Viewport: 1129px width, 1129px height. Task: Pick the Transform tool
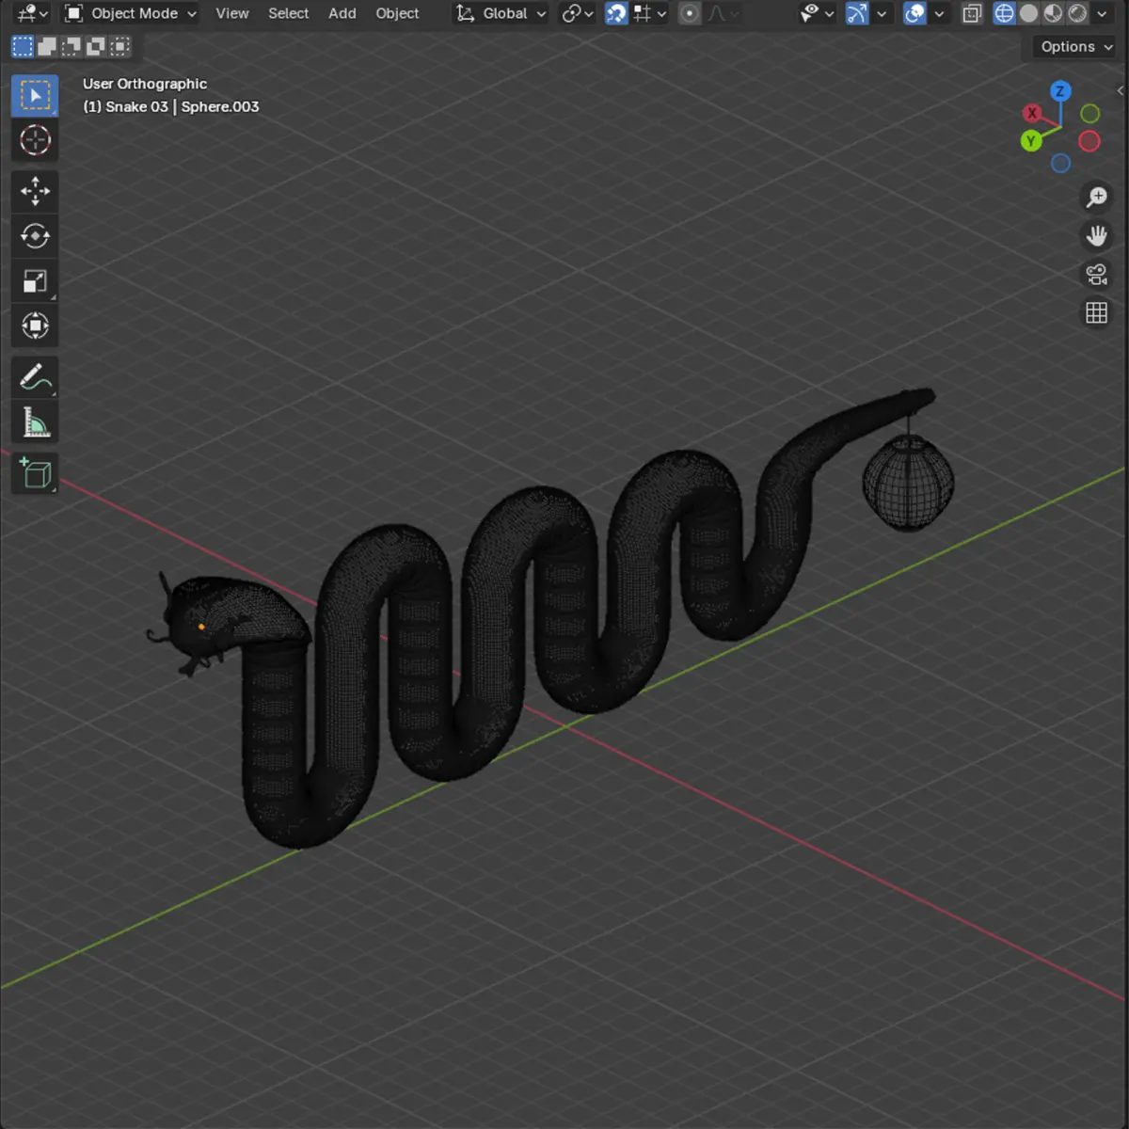(35, 326)
